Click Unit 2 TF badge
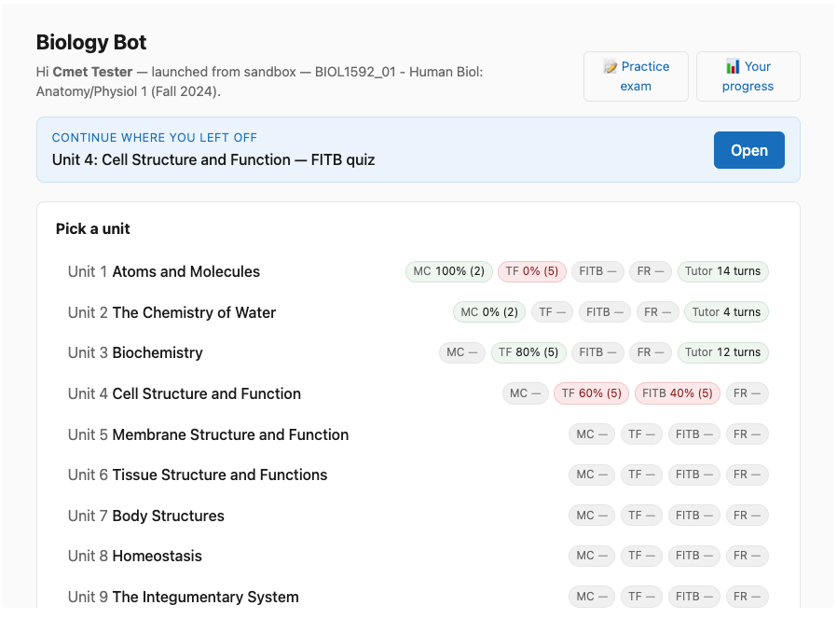837x619 pixels. pos(552,312)
